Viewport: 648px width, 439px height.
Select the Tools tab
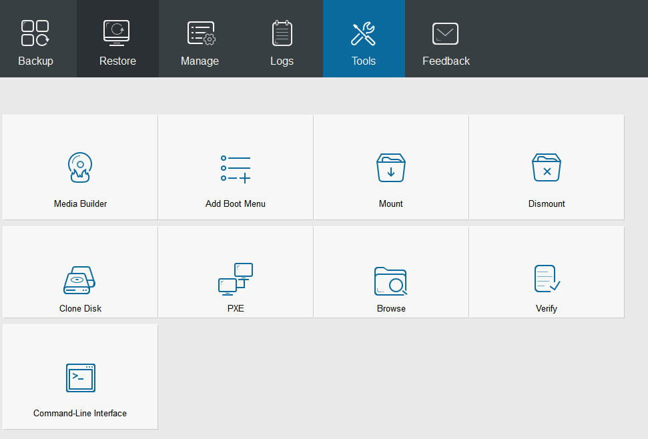364,39
